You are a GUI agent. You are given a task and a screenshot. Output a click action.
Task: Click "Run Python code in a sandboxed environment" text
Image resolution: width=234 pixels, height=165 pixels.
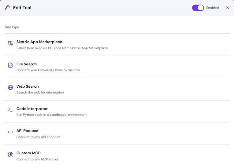click(51, 115)
